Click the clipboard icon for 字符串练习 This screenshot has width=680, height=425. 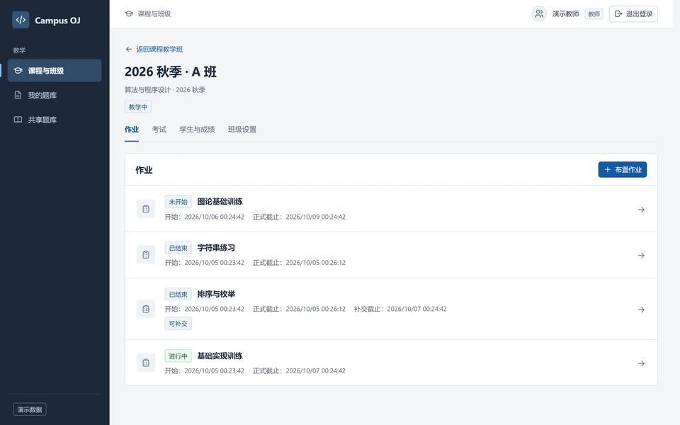(146, 254)
